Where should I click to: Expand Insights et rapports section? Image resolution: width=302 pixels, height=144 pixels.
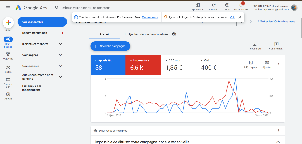tap(60, 44)
